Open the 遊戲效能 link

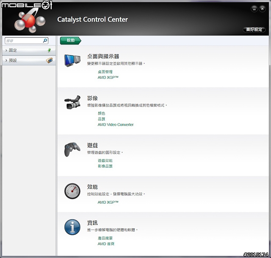pos(105,160)
